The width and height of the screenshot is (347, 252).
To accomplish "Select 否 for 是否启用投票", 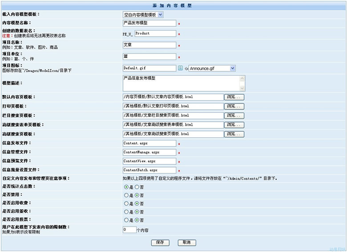I will 137,220.
